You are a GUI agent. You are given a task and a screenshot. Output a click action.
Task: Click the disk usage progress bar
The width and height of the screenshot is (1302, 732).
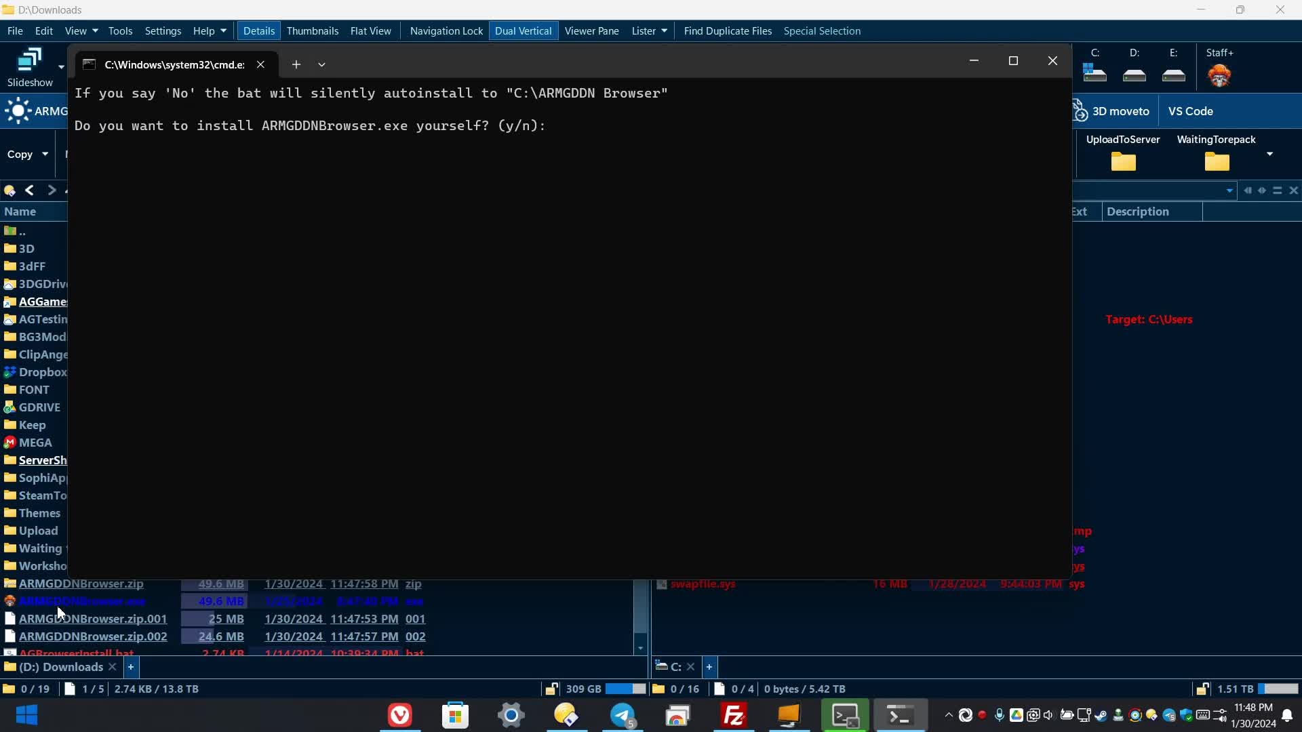pos(625,689)
